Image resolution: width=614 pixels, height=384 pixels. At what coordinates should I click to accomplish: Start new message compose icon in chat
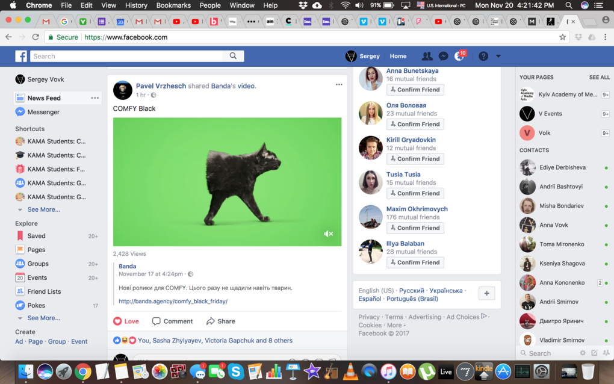594,353
